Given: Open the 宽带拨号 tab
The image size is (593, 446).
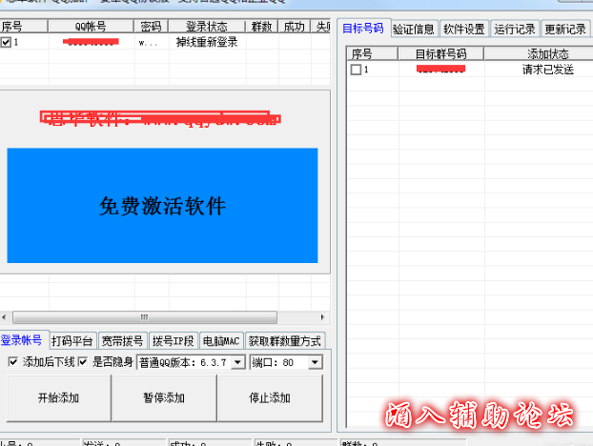Looking at the screenshot, I should (x=123, y=341).
